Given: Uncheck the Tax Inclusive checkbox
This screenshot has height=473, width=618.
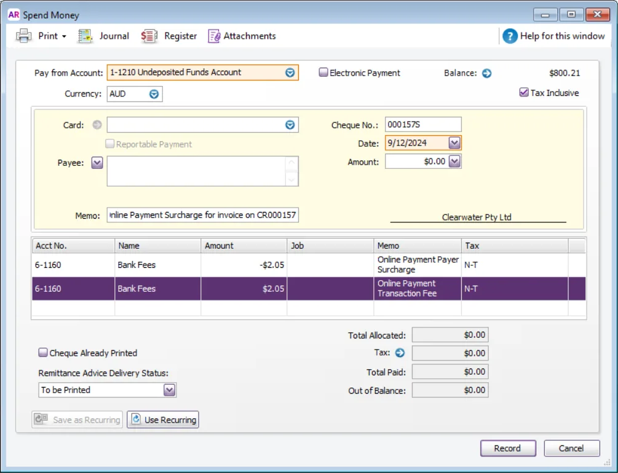Looking at the screenshot, I should pyautogui.click(x=524, y=93).
